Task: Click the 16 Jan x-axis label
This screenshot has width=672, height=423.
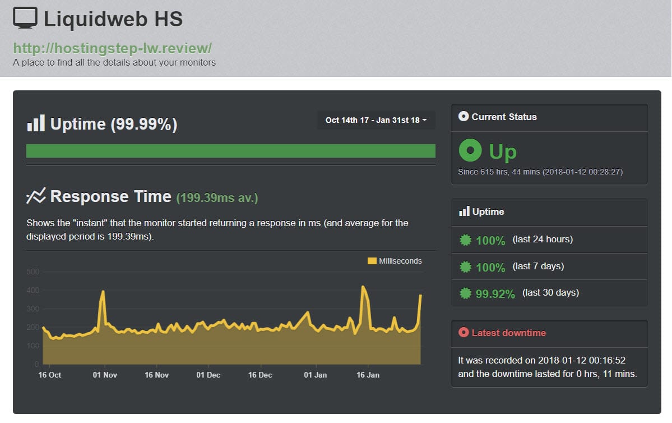Action: [x=368, y=375]
